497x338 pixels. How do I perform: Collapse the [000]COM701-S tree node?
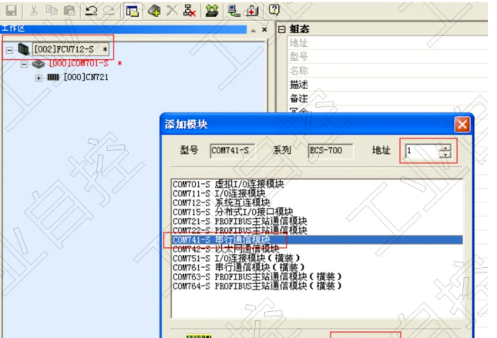(x=23, y=64)
